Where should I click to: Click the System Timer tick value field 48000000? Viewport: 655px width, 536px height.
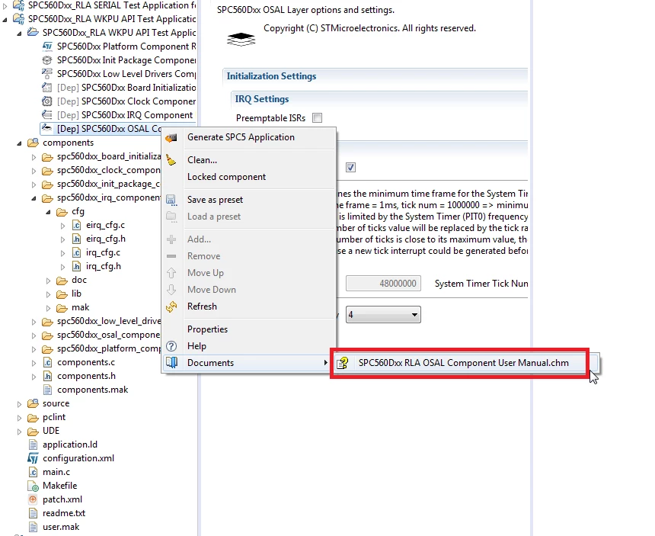click(383, 284)
